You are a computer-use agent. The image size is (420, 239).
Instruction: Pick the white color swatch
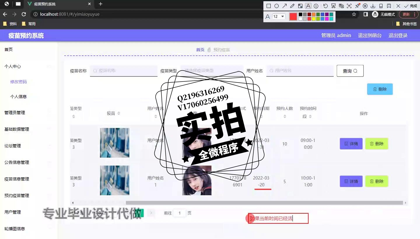(300, 19)
